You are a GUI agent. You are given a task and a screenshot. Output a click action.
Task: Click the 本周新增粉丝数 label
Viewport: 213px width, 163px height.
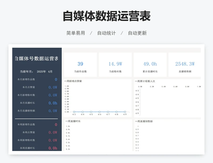pos(26,140)
